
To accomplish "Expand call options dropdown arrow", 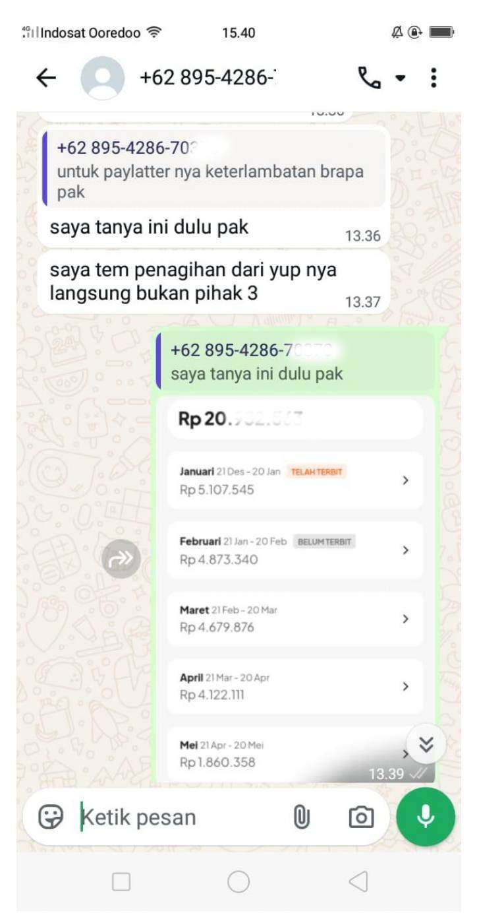I will [400, 79].
